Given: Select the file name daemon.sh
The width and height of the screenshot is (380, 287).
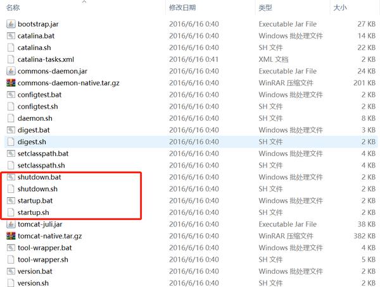Looking at the screenshot, I should tap(35, 118).
